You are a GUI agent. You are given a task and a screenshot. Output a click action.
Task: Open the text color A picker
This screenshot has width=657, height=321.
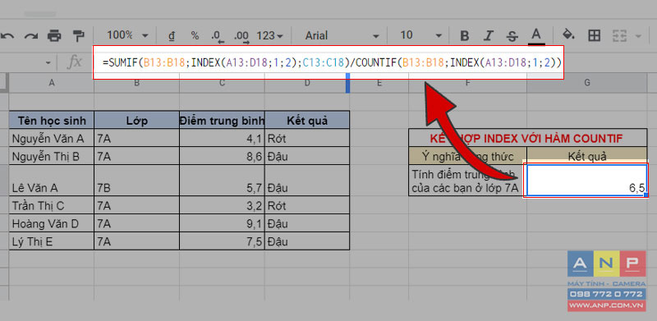click(536, 35)
